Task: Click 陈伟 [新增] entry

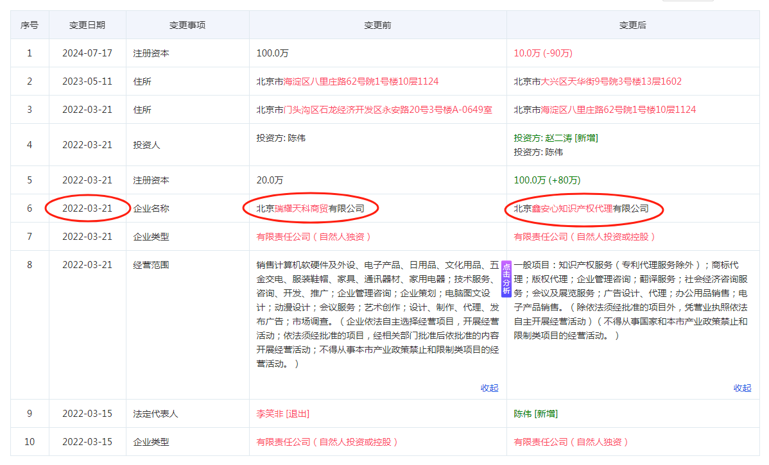Action: 535,414
